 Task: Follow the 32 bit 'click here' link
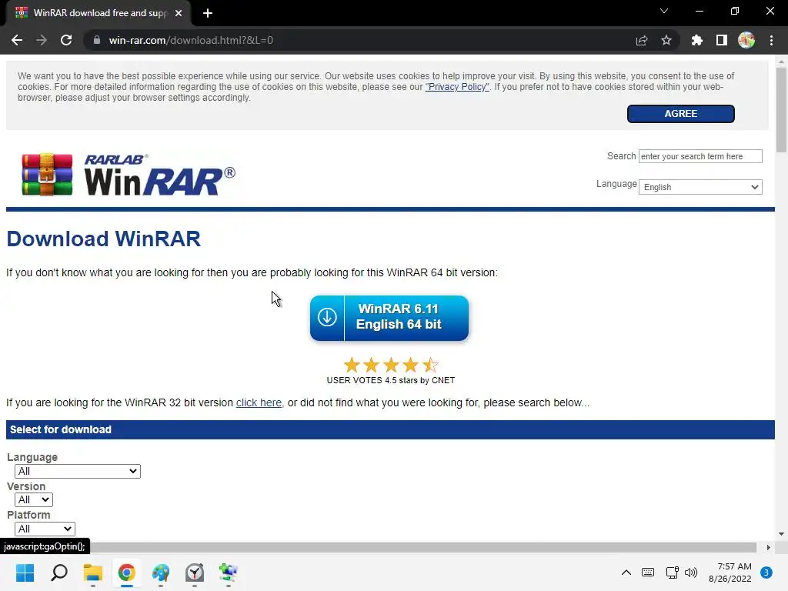[259, 402]
